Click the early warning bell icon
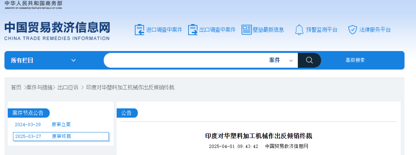 point(299,30)
